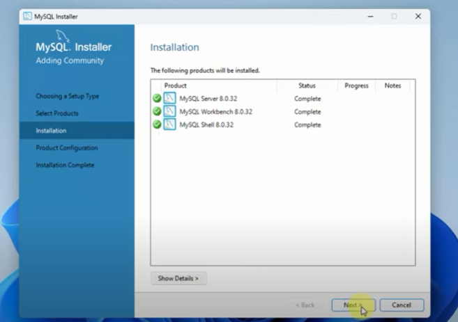Click the MySQL Installer title bar icon
The width and height of the screenshot is (458, 322).
pyautogui.click(x=27, y=16)
